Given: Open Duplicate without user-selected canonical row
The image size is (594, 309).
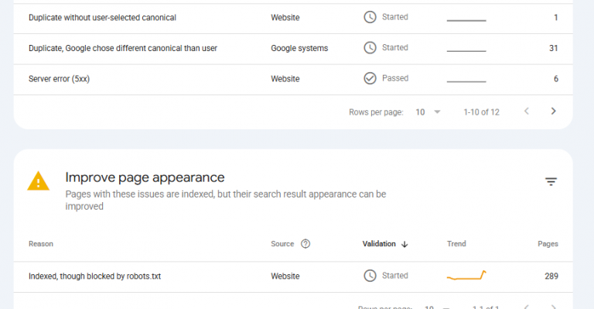Looking at the screenshot, I should click(x=293, y=18).
